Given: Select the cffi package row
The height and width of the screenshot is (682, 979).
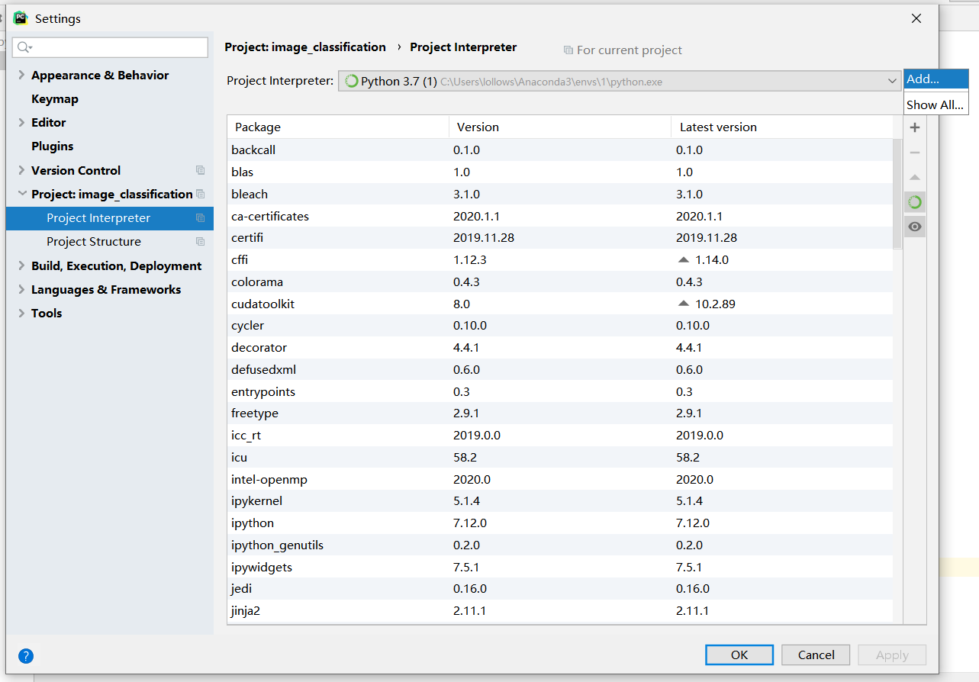Looking at the screenshot, I should click(560, 260).
